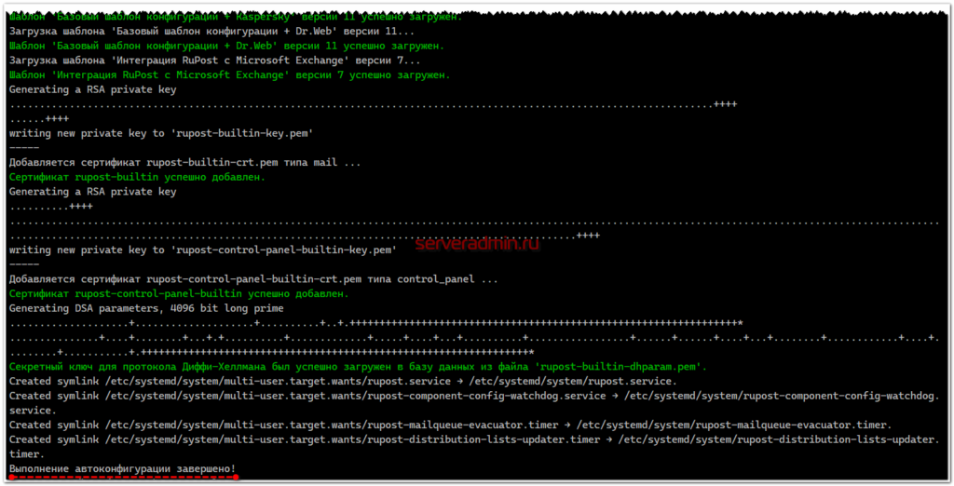Click the symlink line for rupost.service
Screen dimensions: 954x486
(x=343, y=382)
